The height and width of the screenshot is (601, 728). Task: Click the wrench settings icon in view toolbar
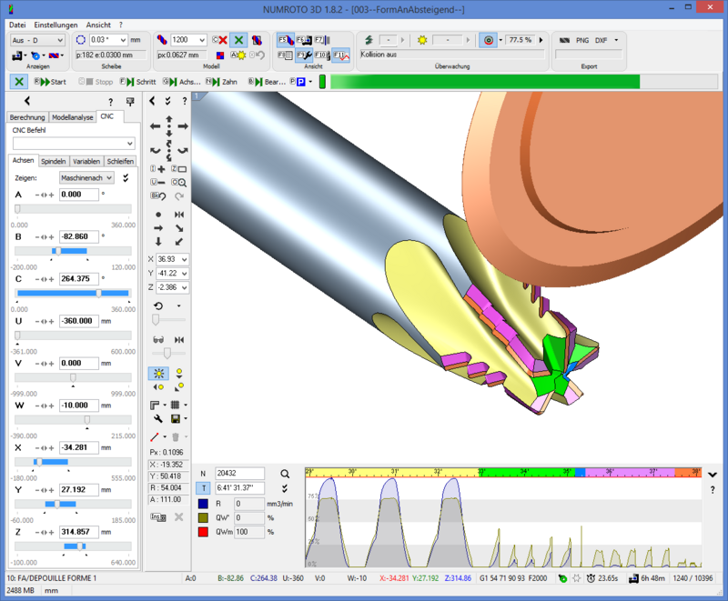point(158,419)
